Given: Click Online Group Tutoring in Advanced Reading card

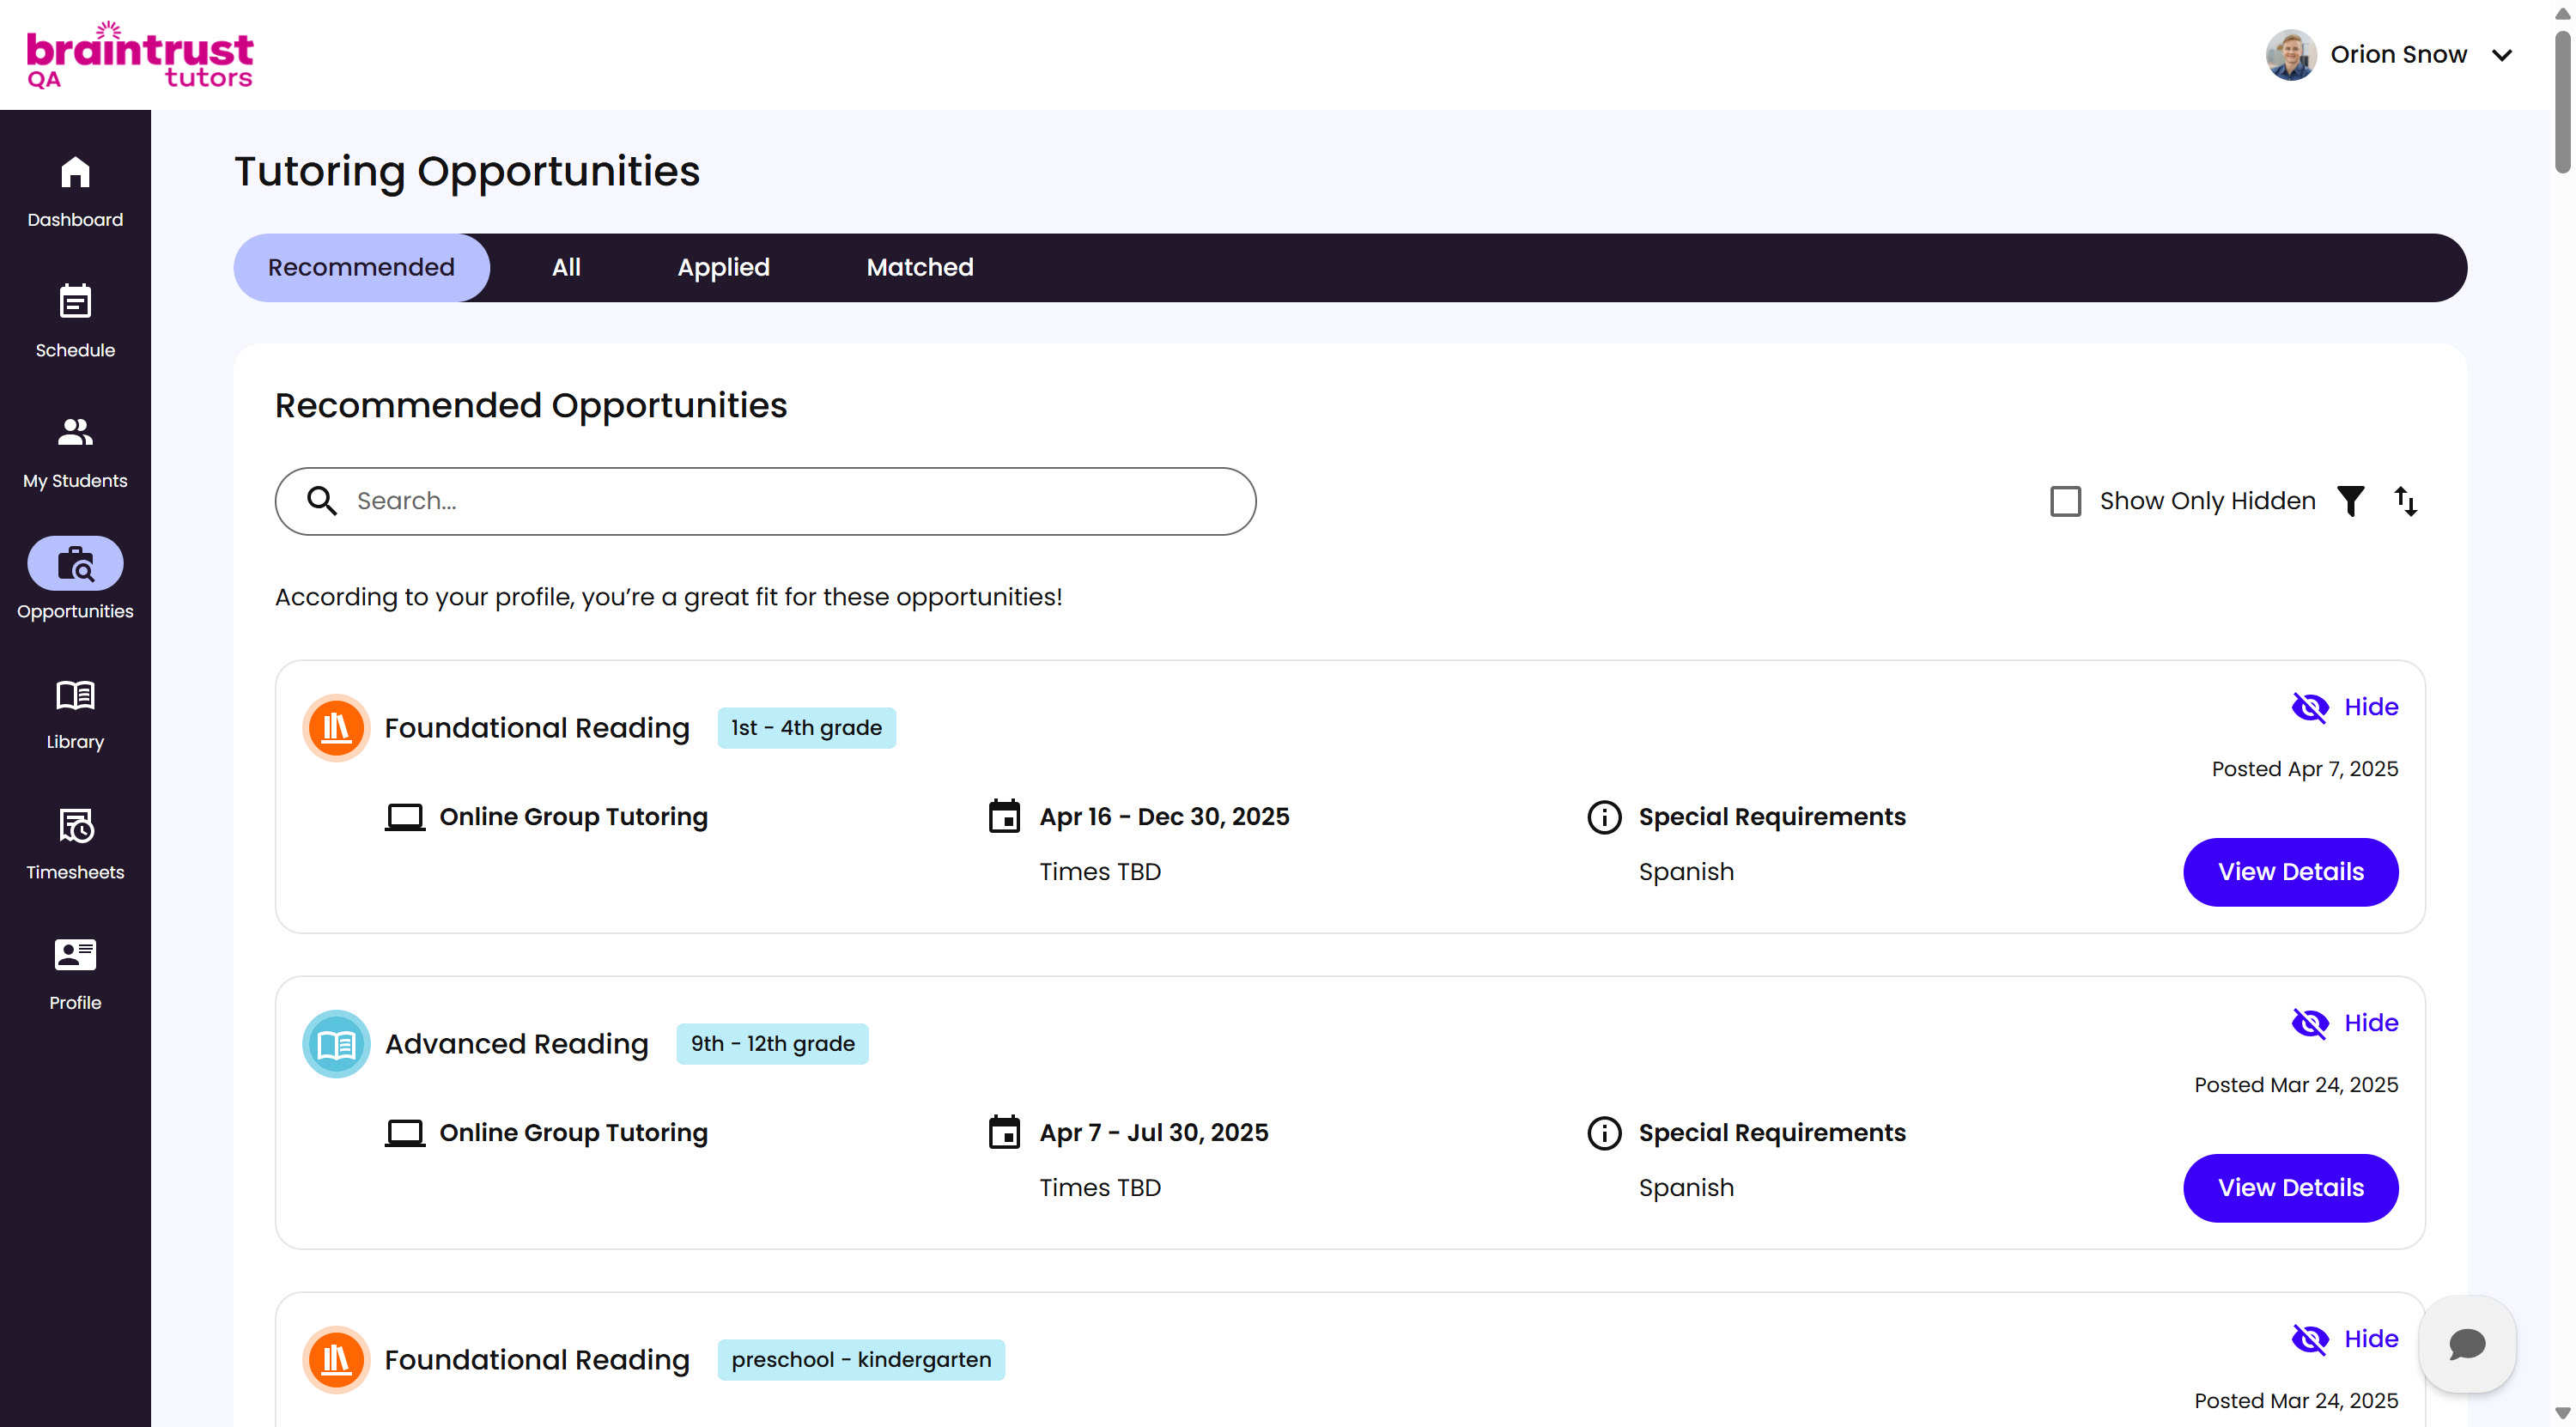Looking at the screenshot, I should point(573,1133).
